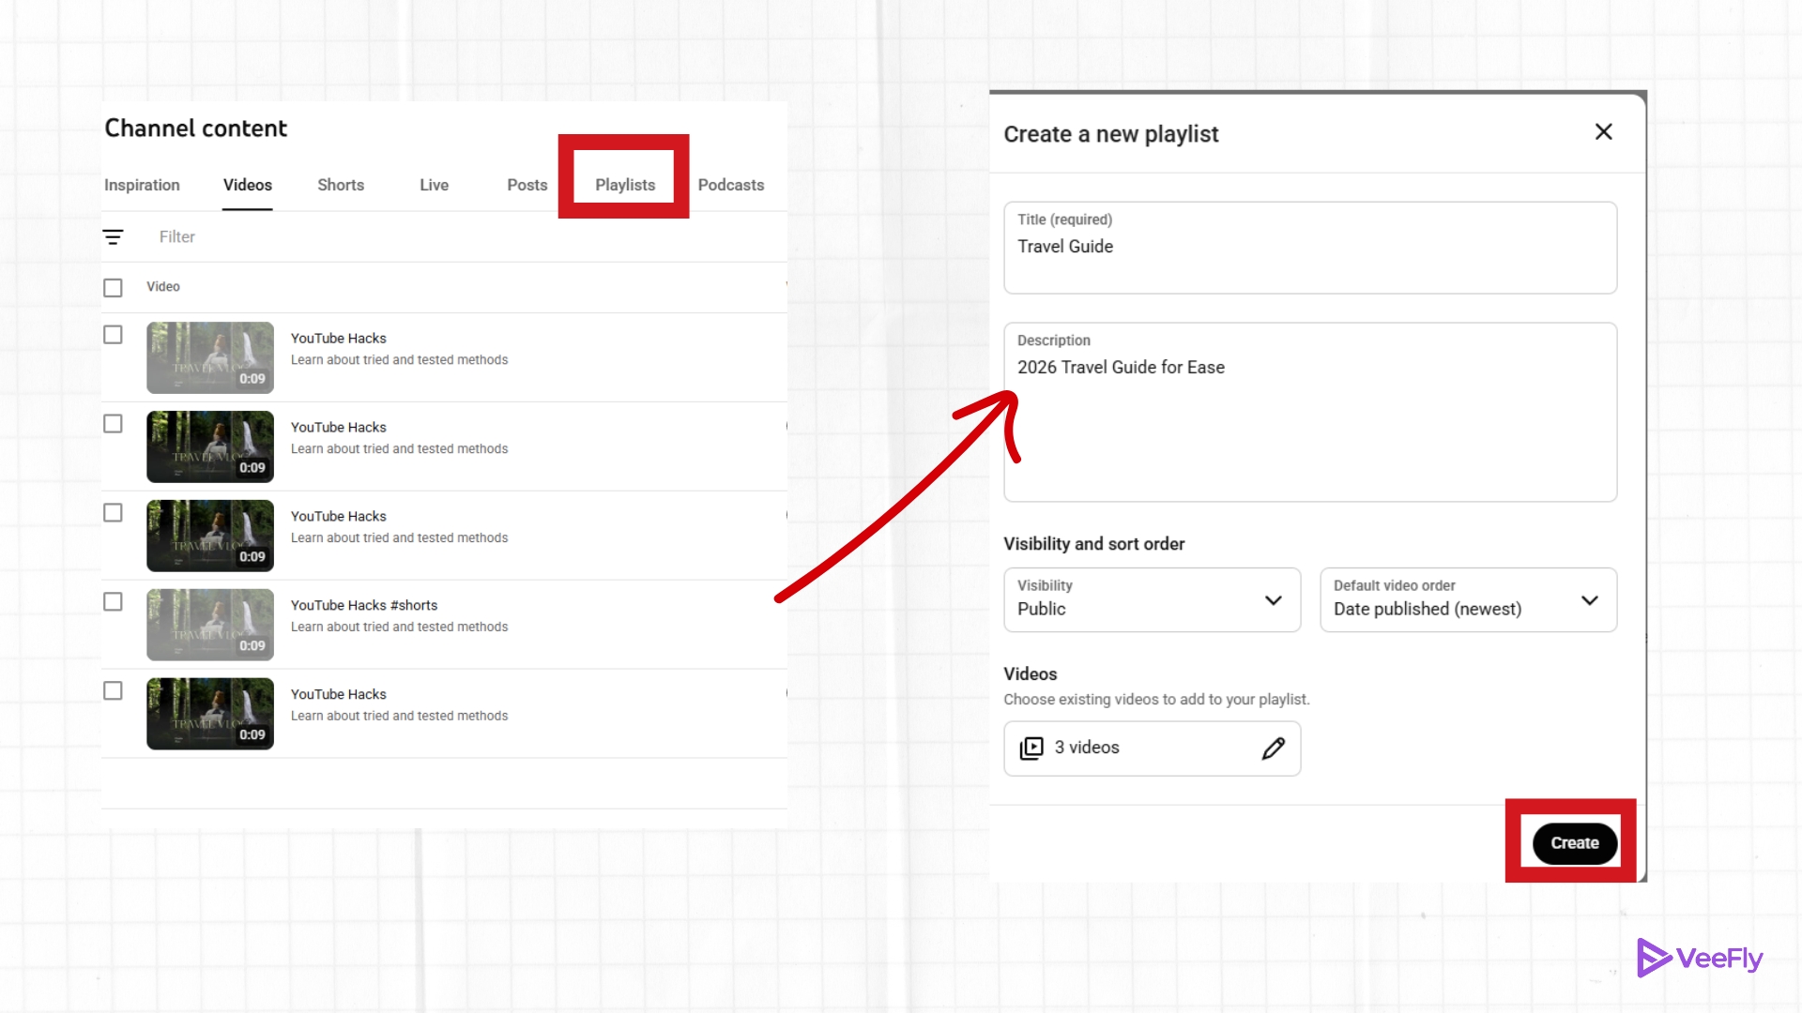This screenshot has width=1802, height=1013.
Task: Tick the last YouTube Hacks video checkbox
Action: (x=113, y=691)
